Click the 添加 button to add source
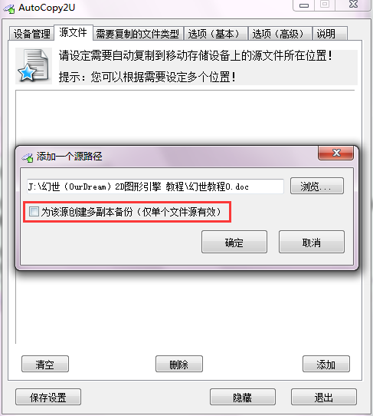 coord(326,364)
